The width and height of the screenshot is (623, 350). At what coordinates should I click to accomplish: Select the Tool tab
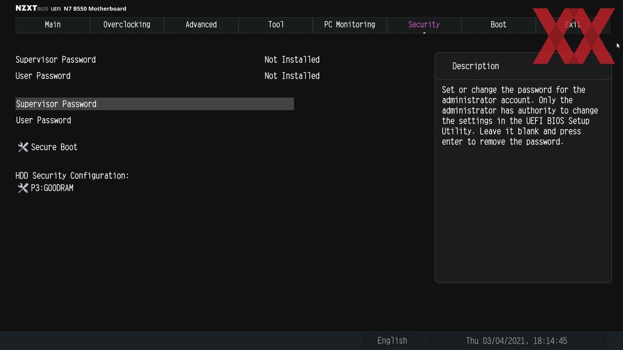(276, 25)
